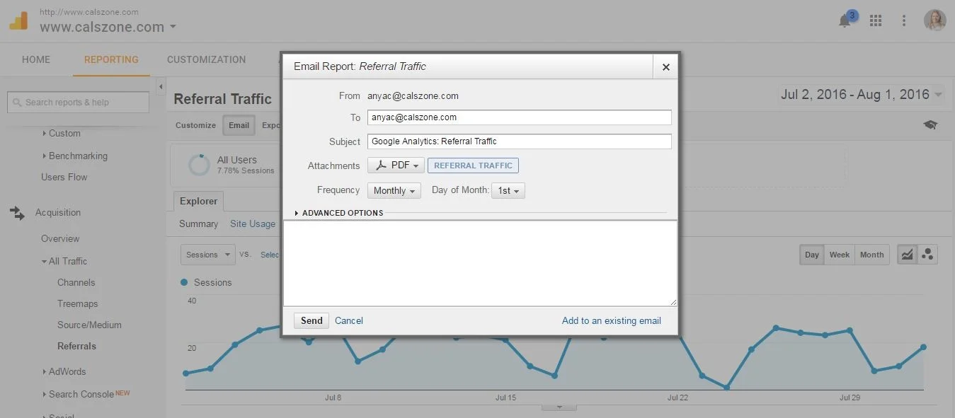This screenshot has height=418, width=955.
Task: Click the graduation cap education icon
Action: coord(930,125)
